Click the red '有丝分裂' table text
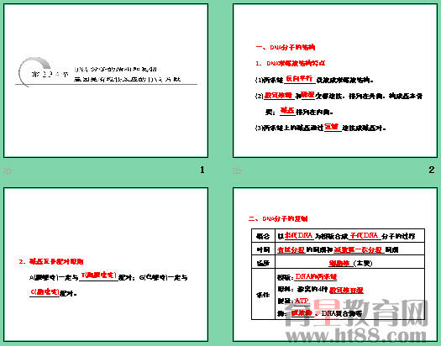This screenshot has width=441, height=346. pyautogui.click(x=291, y=249)
